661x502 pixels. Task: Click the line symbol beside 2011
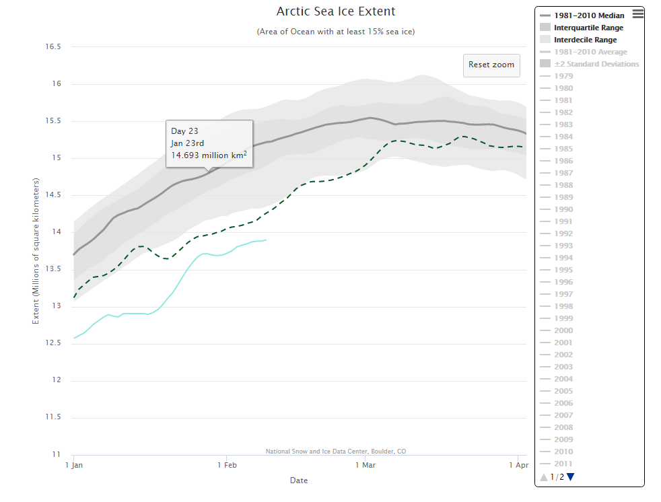[x=545, y=464]
